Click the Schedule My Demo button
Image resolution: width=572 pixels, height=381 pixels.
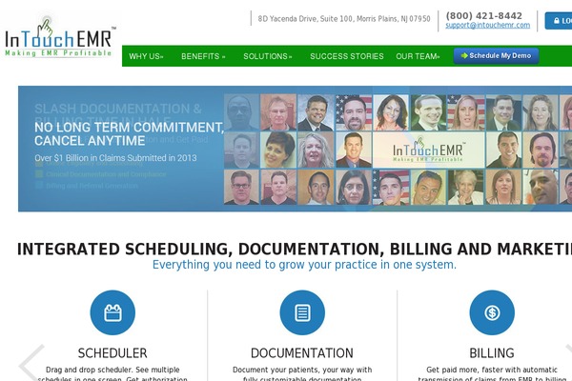(x=496, y=56)
